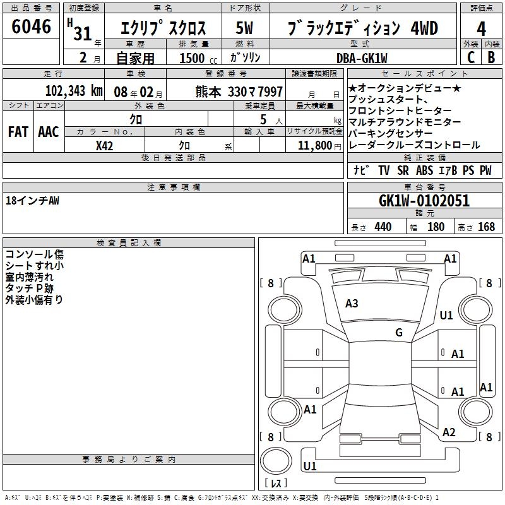Select the SR sunroof equipment label

pyautogui.click(x=403, y=170)
